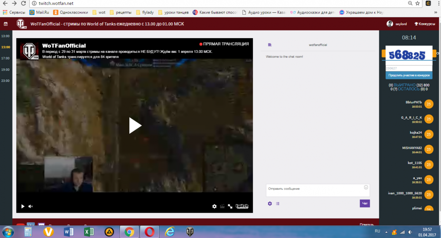
Task: Open the stream schedule calendar icon
Action: click(6, 24)
